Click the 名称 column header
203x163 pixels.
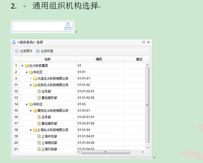(48, 59)
